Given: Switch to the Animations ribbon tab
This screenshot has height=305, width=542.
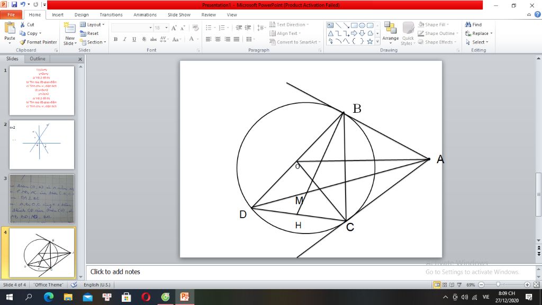Looking at the screenshot, I should pos(145,14).
